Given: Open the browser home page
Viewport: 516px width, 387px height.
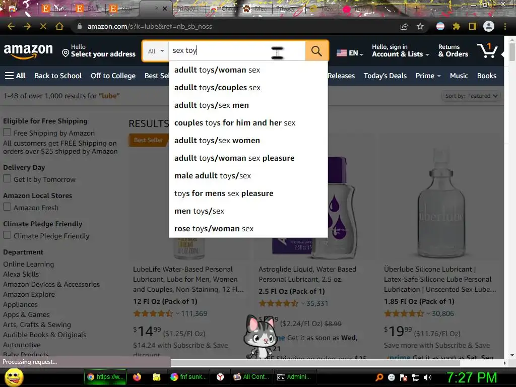Looking at the screenshot, I should click(x=59, y=26).
